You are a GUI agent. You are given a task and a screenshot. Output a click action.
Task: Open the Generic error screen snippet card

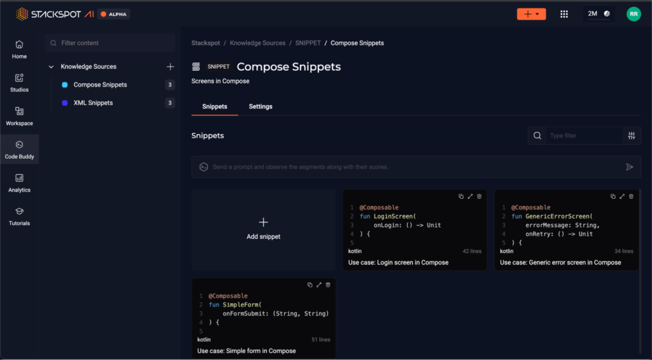pyautogui.click(x=566, y=230)
